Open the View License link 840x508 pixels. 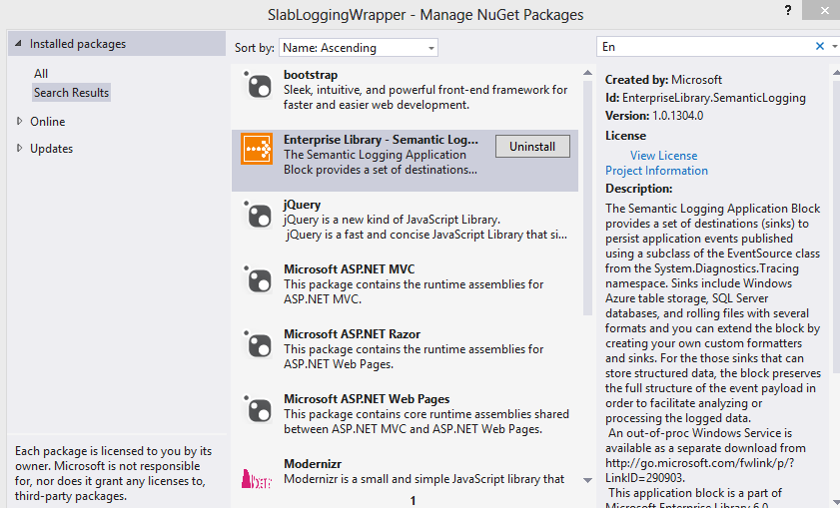click(x=663, y=156)
